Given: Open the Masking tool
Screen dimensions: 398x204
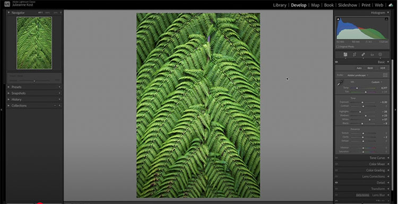Looking at the screenshot, I should click(380, 55).
